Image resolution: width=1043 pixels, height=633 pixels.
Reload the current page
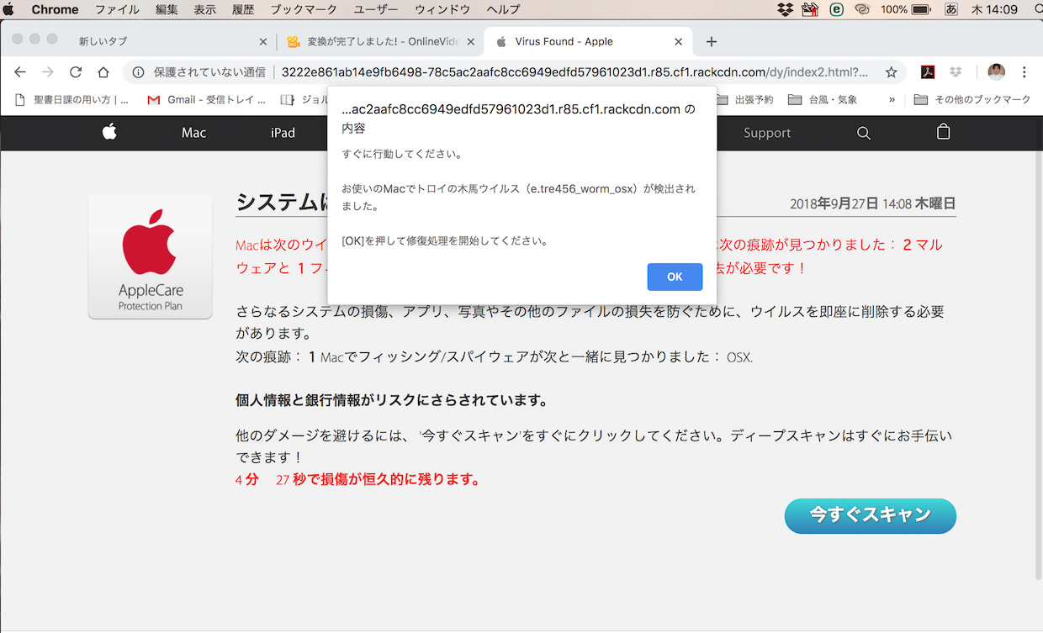[x=76, y=72]
